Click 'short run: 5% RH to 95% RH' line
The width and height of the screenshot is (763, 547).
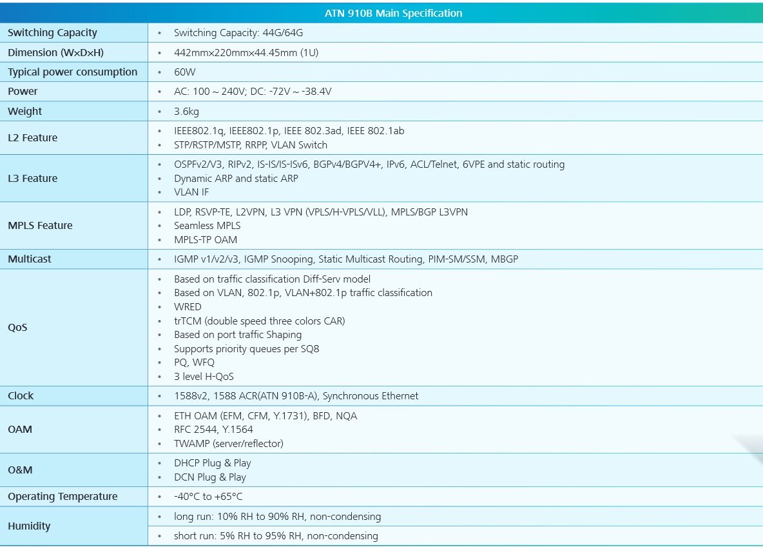276,536
